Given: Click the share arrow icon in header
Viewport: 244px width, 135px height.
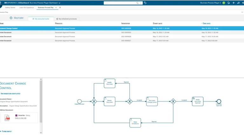Looking at the screenshot, I should click(238, 3).
